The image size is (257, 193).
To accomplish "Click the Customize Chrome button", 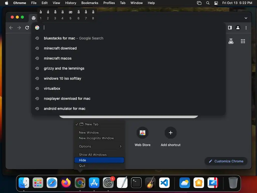I will tap(226, 161).
